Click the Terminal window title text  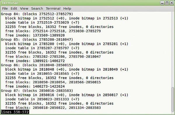pyautogui.click(x=10, y=3)
